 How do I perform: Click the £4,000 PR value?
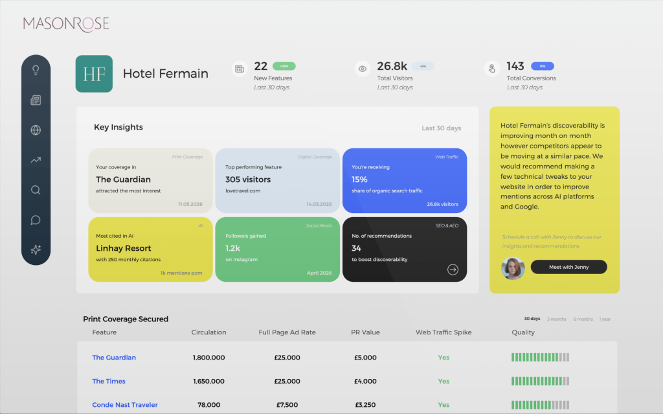point(365,381)
